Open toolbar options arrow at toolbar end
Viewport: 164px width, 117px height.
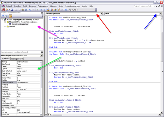pyautogui.click(x=96, y=10)
